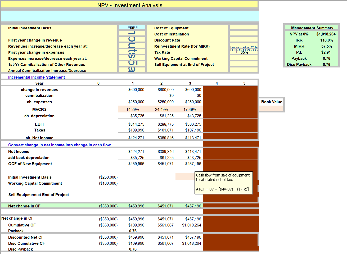This screenshot has height=254, width=347.
Task: Click the Discount Rate input cell
Action: 243,40
